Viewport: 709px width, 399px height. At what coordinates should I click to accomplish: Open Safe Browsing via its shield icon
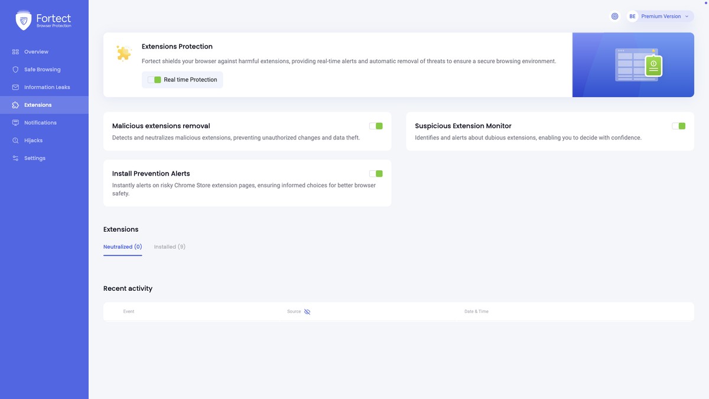coord(16,69)
